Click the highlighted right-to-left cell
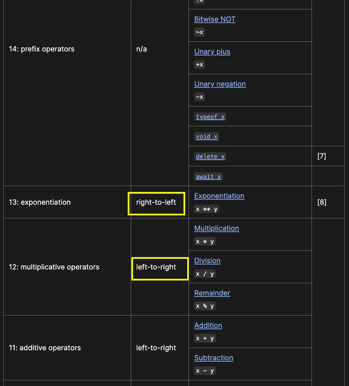This screenshot has width=349, height=386. (156, 204)
